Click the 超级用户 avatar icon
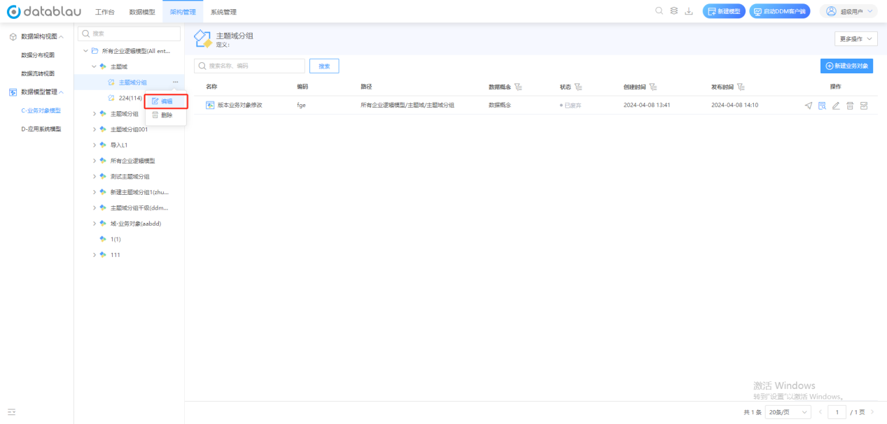Screen dimensions: 887x424 click(x=832, y=10)
